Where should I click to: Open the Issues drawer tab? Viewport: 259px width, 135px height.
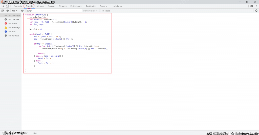click(34, 133)
